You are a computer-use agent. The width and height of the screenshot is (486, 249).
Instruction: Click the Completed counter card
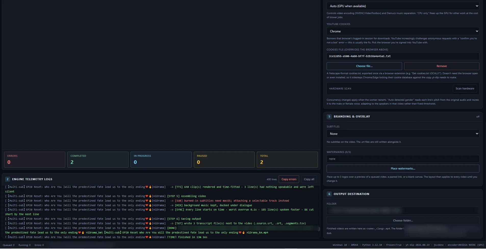coord(98,160)
